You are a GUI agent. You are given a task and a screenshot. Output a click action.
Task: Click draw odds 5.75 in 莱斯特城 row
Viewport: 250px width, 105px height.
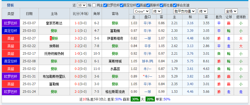coord(190,61)
